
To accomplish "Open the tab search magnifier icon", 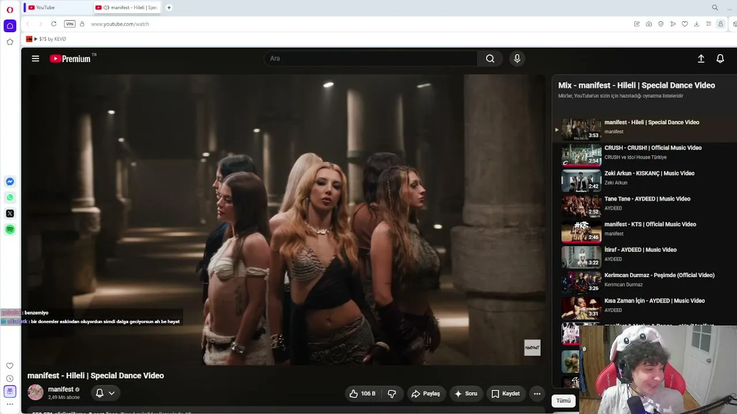I will 715,7.
